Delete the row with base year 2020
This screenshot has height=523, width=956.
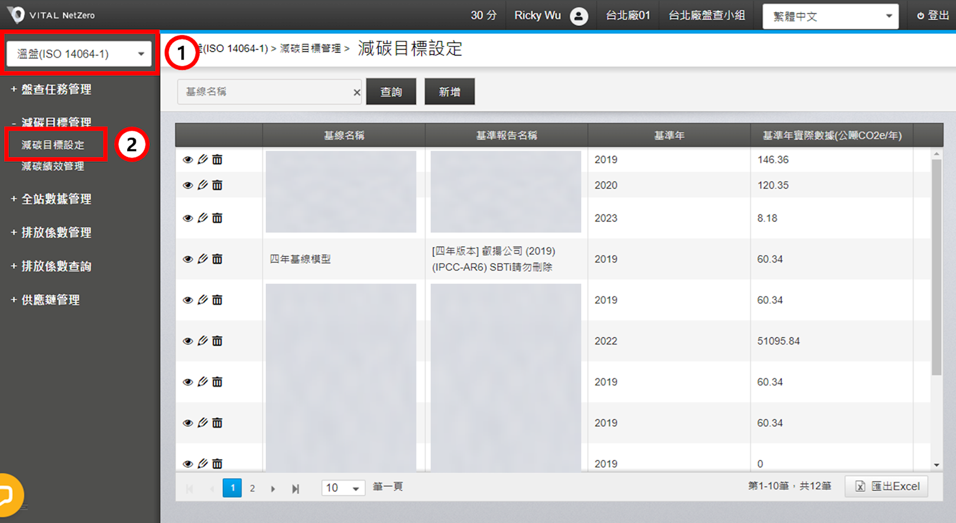217,185
